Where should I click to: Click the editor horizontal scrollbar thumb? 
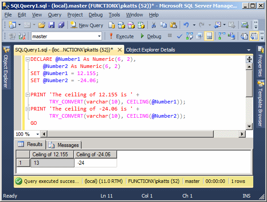click(x=130, y=134)
